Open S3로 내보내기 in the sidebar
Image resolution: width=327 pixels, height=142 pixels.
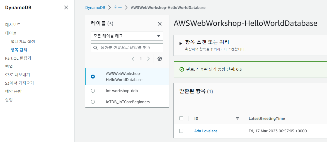[x=18, y=75]
